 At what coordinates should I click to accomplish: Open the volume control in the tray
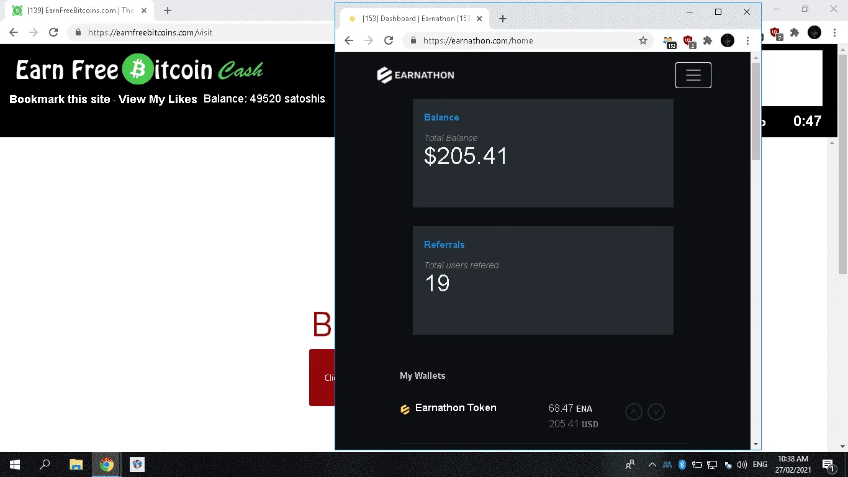pyautogui.click(x=742, y=465)
